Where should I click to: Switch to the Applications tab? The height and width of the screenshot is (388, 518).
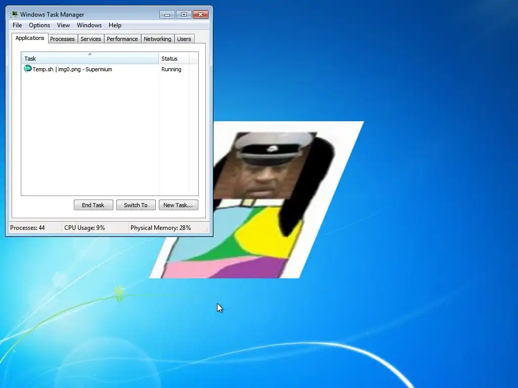click(30, 38)
